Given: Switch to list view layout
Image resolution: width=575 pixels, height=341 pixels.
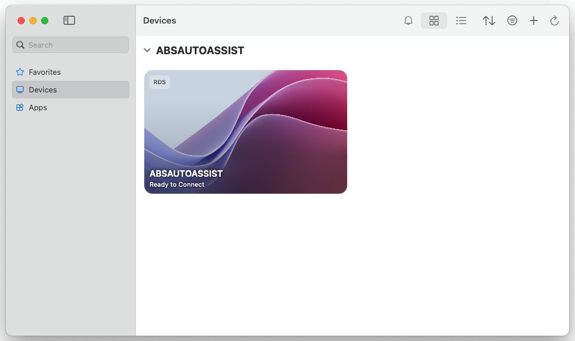Looking at the screenshot, I should tap(461, 21).
